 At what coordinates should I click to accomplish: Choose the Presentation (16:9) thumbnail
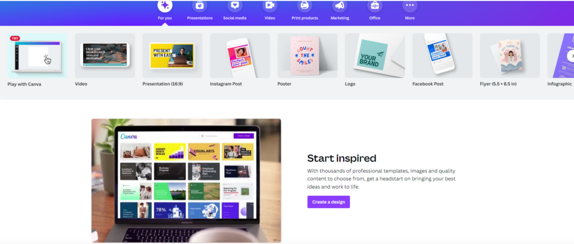tap(173, 55)
